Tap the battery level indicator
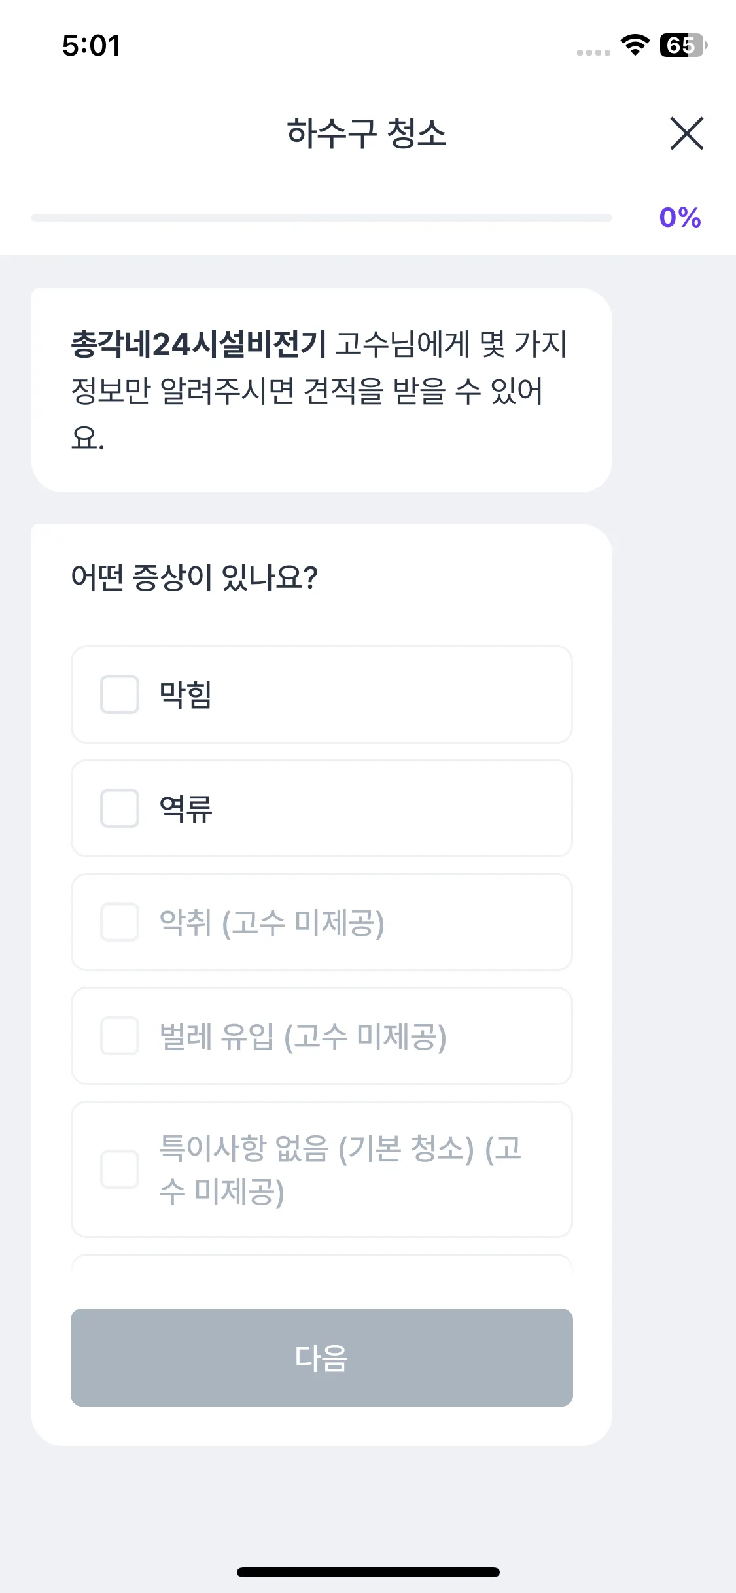 (x=682, y=45)
